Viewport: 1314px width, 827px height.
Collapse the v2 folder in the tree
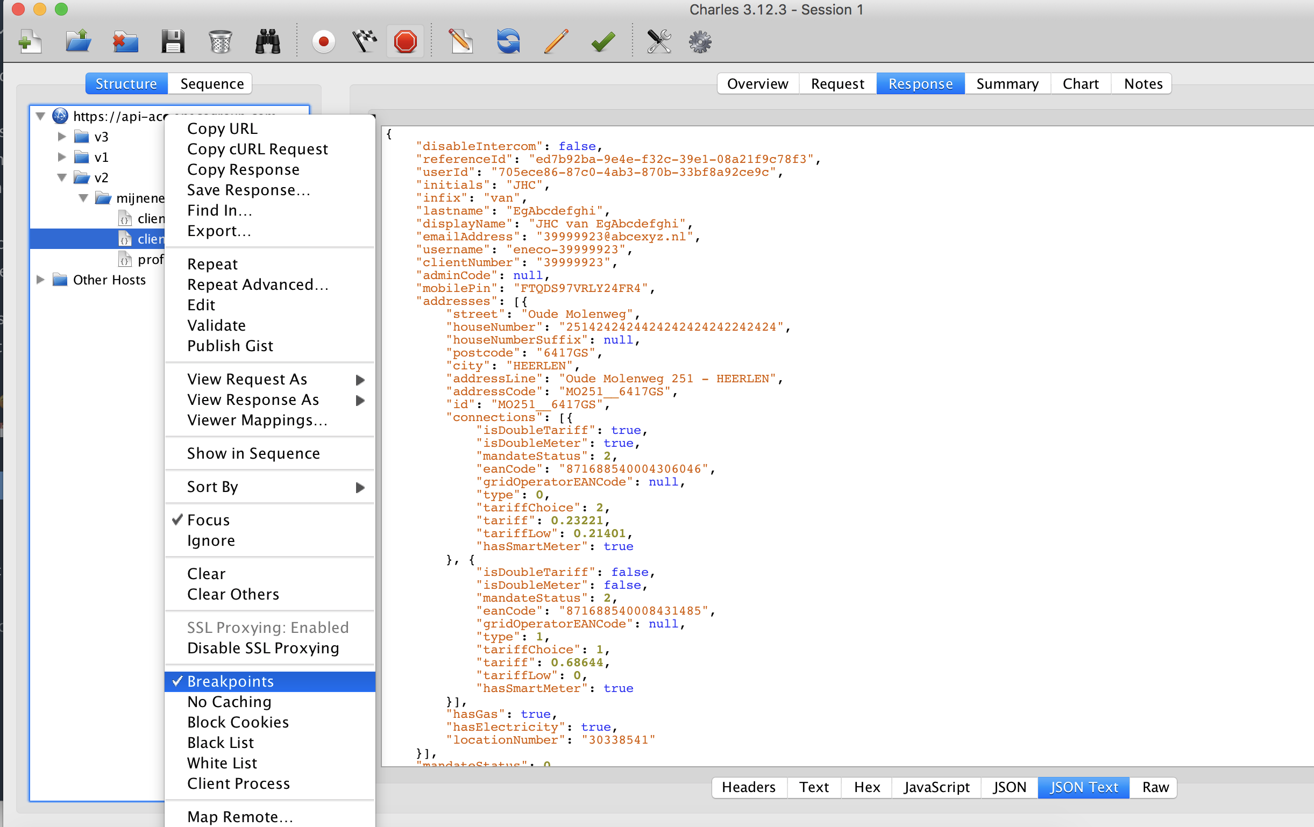pyautogui.click(x=61, y=177)
